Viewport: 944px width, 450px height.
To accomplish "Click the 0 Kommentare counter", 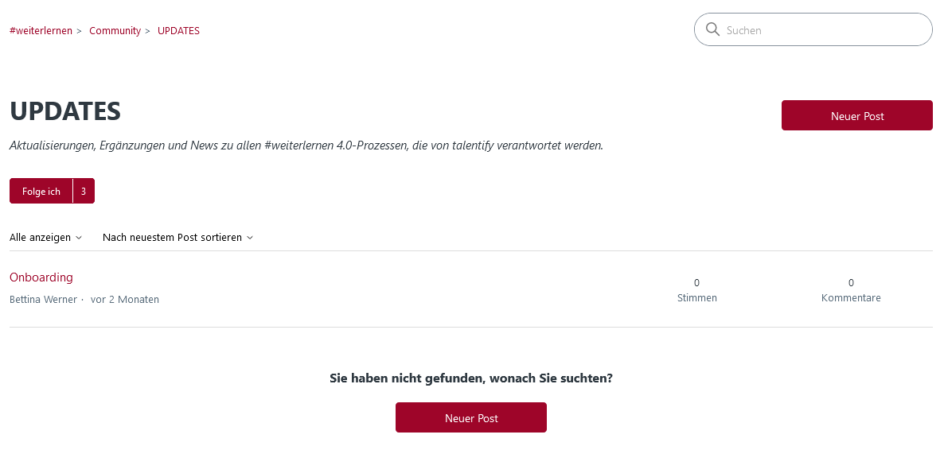I will tap(851, 290).
